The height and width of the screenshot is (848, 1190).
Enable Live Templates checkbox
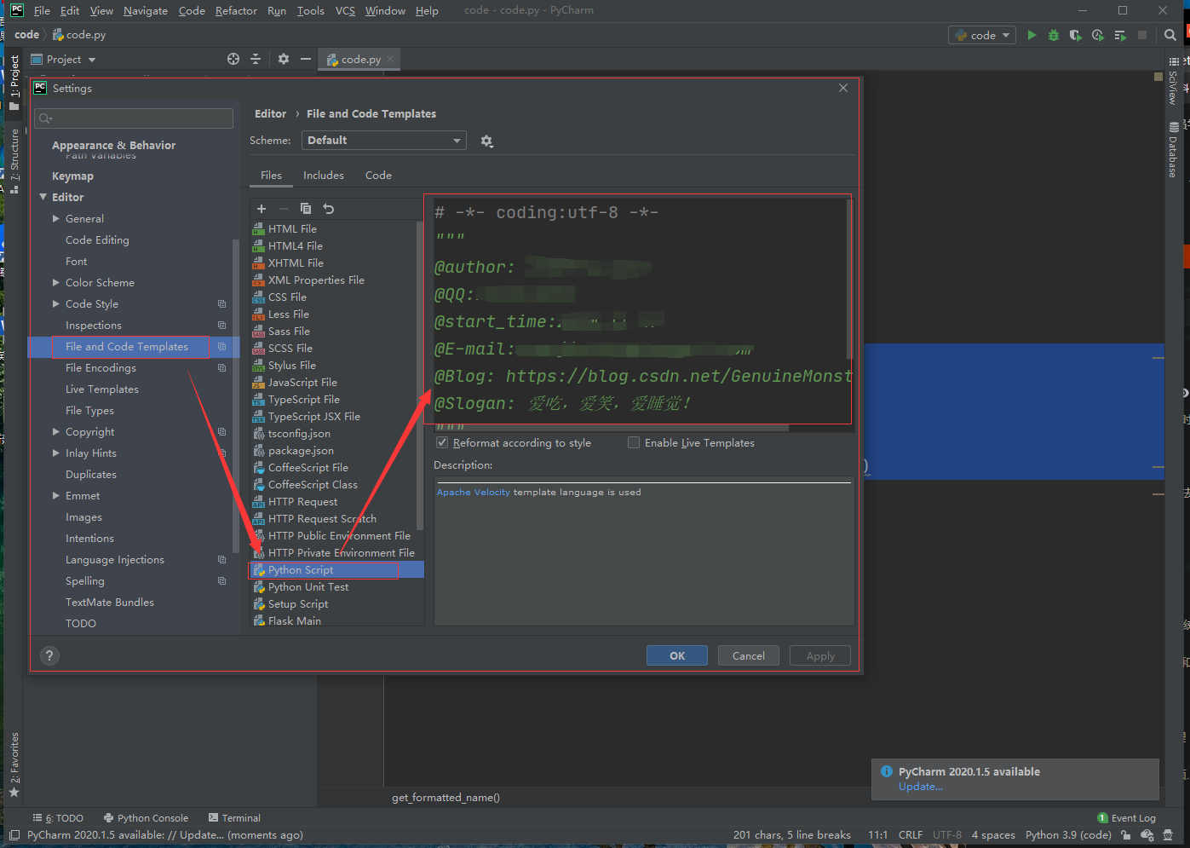click(634, 442)
